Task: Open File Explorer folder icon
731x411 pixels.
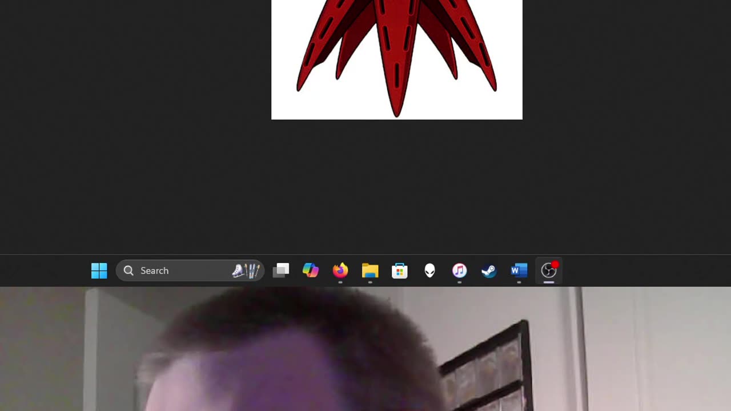Action: point(370,271)
